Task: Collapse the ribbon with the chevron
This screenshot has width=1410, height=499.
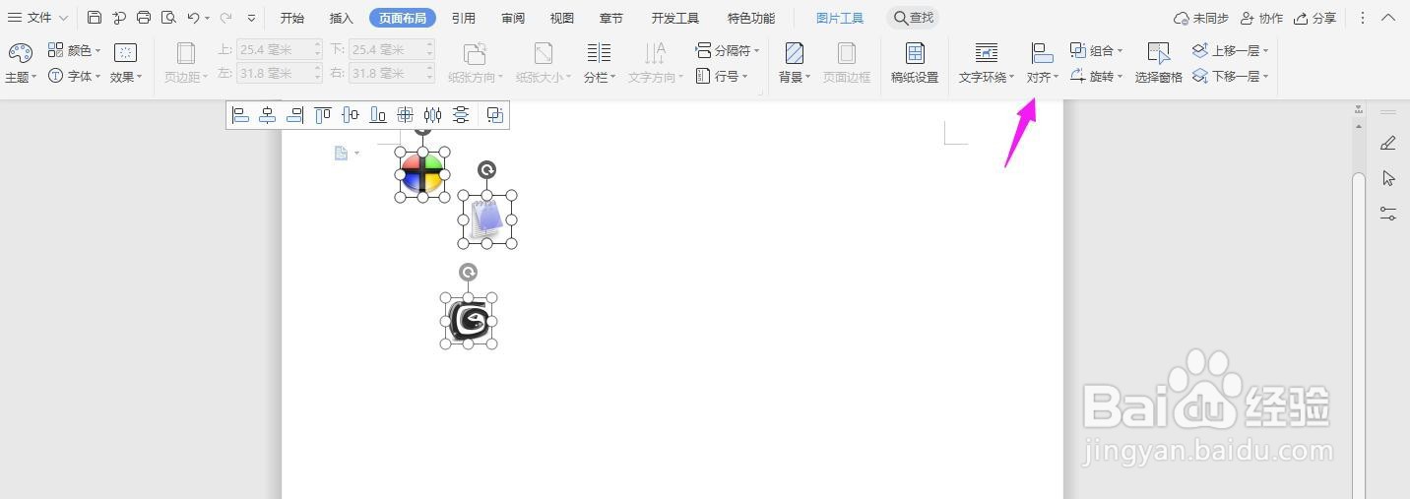Action: click(x=1389, y=18)
